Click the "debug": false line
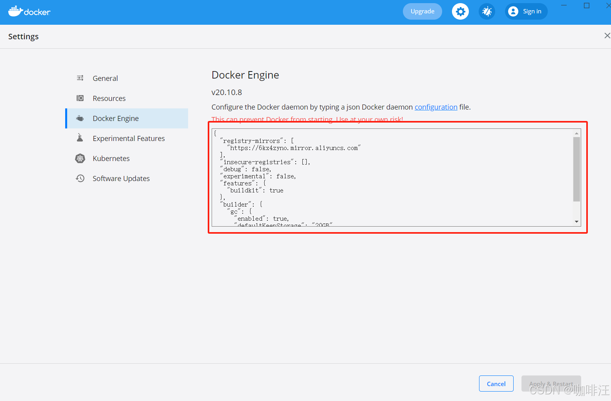 point(246,169)
